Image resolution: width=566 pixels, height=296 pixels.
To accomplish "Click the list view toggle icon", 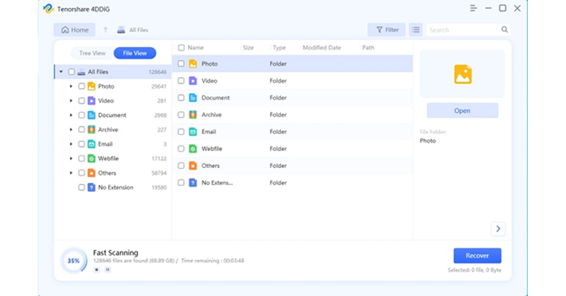I will [416, 30].
